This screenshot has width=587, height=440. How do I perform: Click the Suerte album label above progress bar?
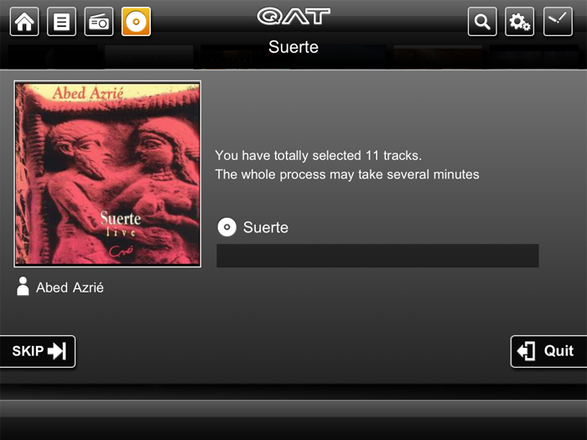pyautogui.click(x=266, y=227)
